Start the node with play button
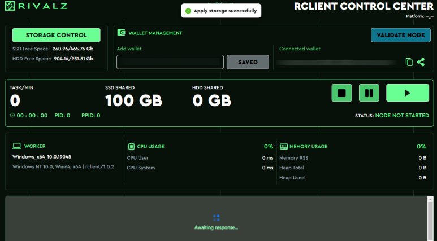The width and height of the screenshot is (437, 241). coord(408,93)
